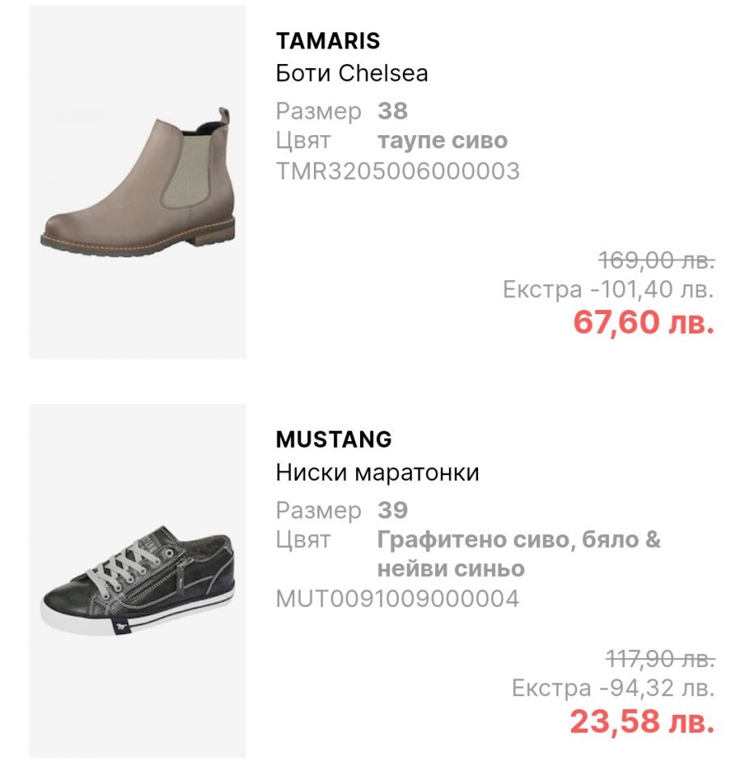The width and height of the screenshot is (741, 782).
Task: Click the Графитено сиво, бяло & нейви синьо color
Action: [518, 554]
